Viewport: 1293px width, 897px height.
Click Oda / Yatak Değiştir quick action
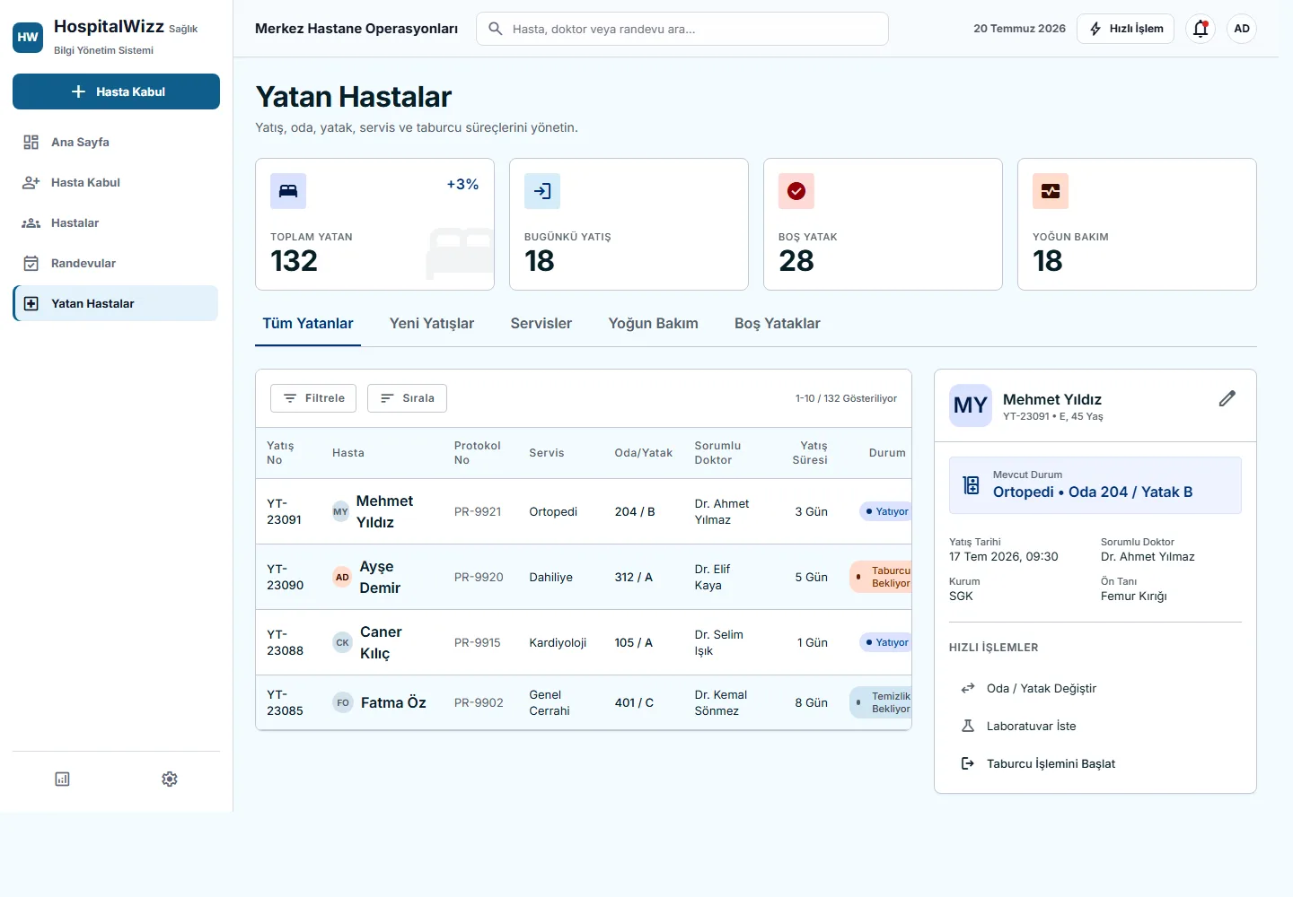coord(1095,688)
